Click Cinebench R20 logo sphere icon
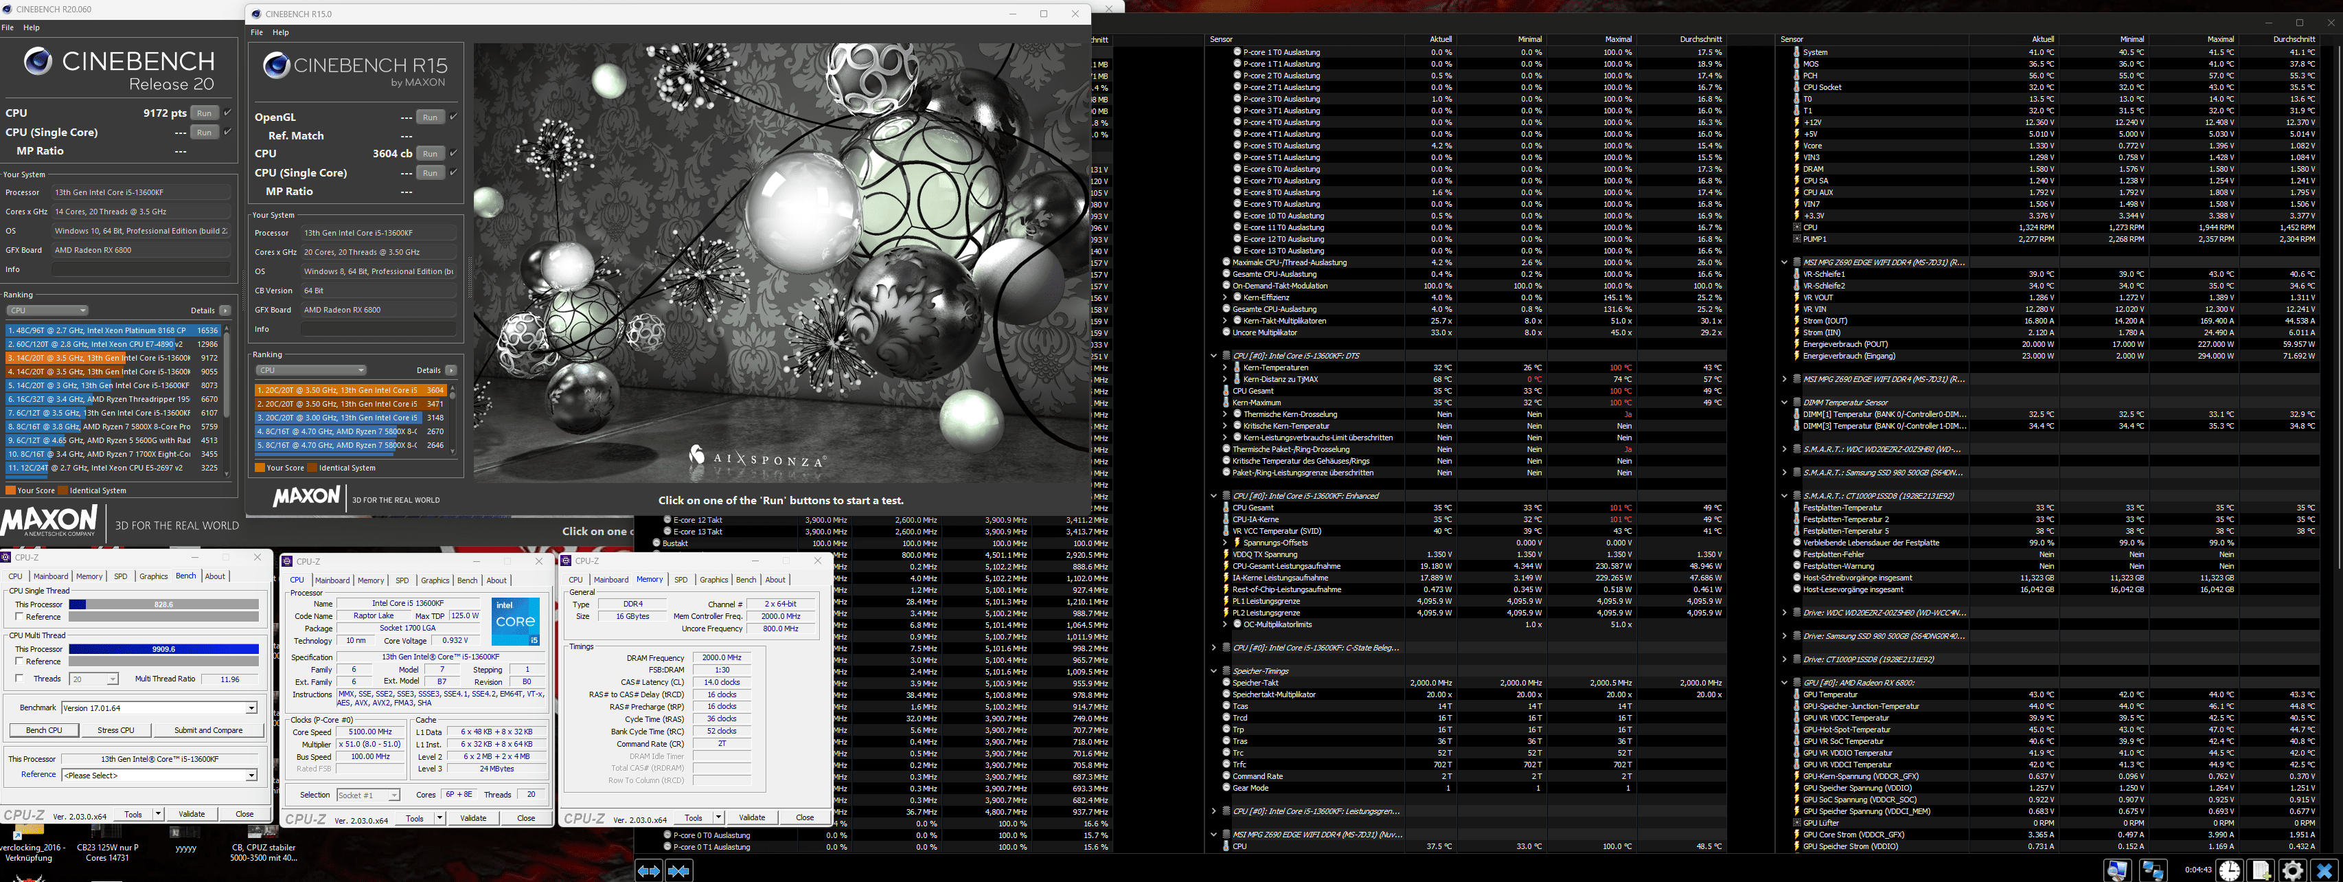This screenshot has width=2343, height=882. point(37,61)
